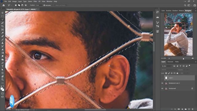197x111 pixels.
Task: Open Navigator panel flyout menu
Action: 196,11
